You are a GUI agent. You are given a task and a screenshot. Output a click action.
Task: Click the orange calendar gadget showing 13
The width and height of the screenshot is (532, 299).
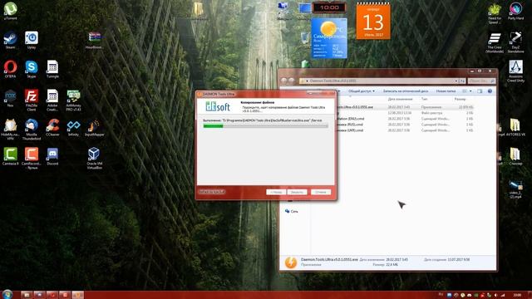[373, 21]
